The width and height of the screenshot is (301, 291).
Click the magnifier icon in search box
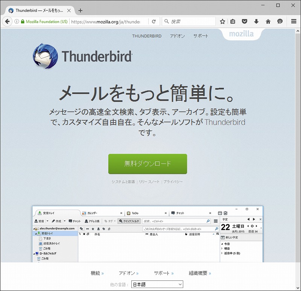coord(166,21)
